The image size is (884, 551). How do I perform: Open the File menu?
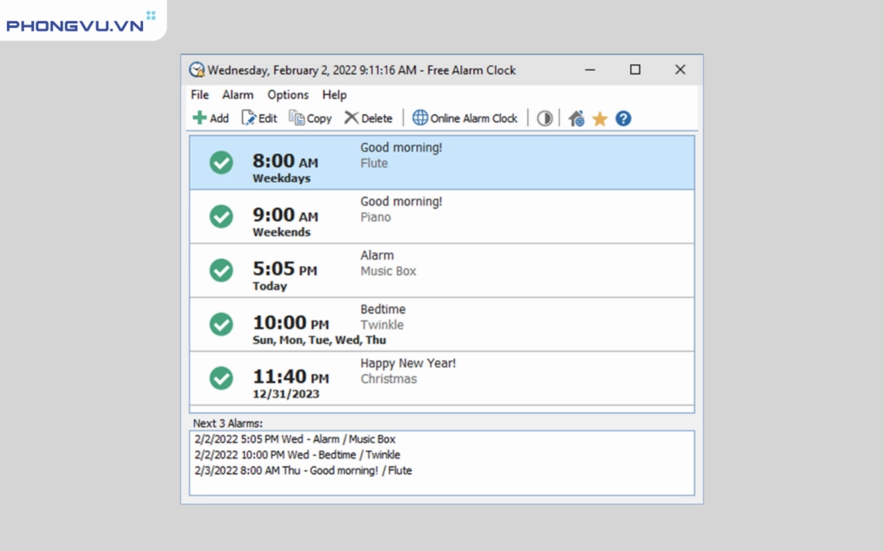[199, 94]
